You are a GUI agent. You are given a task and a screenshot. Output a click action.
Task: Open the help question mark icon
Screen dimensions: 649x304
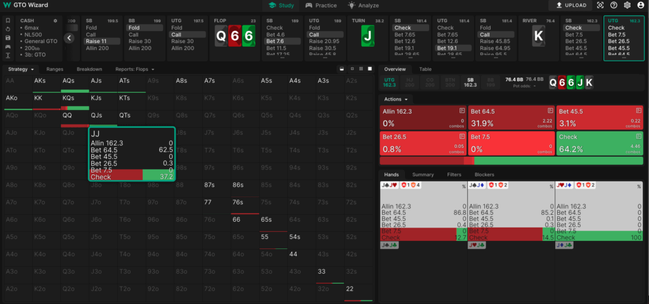614,5
